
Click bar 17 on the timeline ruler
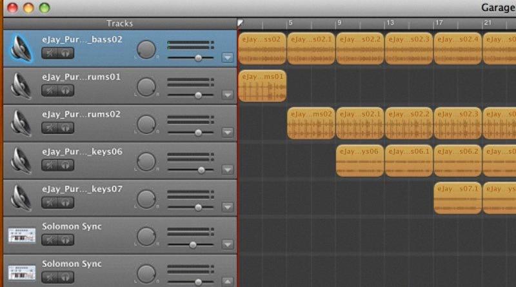[x=439, y=23]
